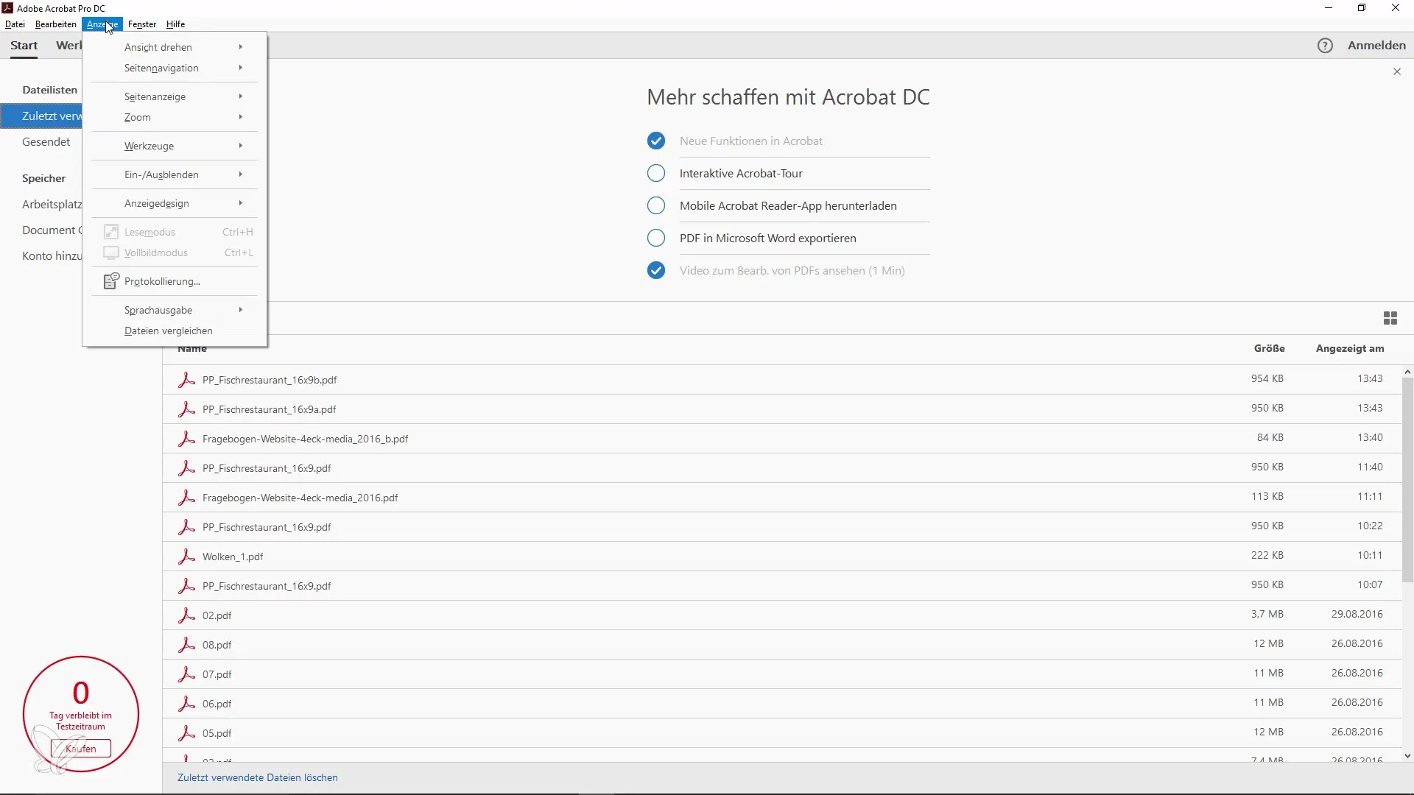The height and width of the screenshot is (795, 1414).
Task: Click the Kaufen button
Action: click(81, 749)
